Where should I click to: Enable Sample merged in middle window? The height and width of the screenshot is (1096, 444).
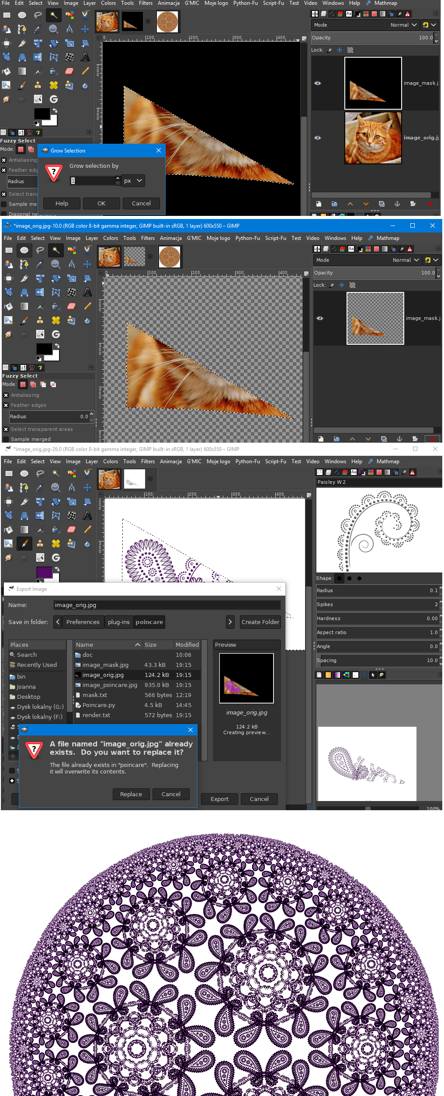6,439
